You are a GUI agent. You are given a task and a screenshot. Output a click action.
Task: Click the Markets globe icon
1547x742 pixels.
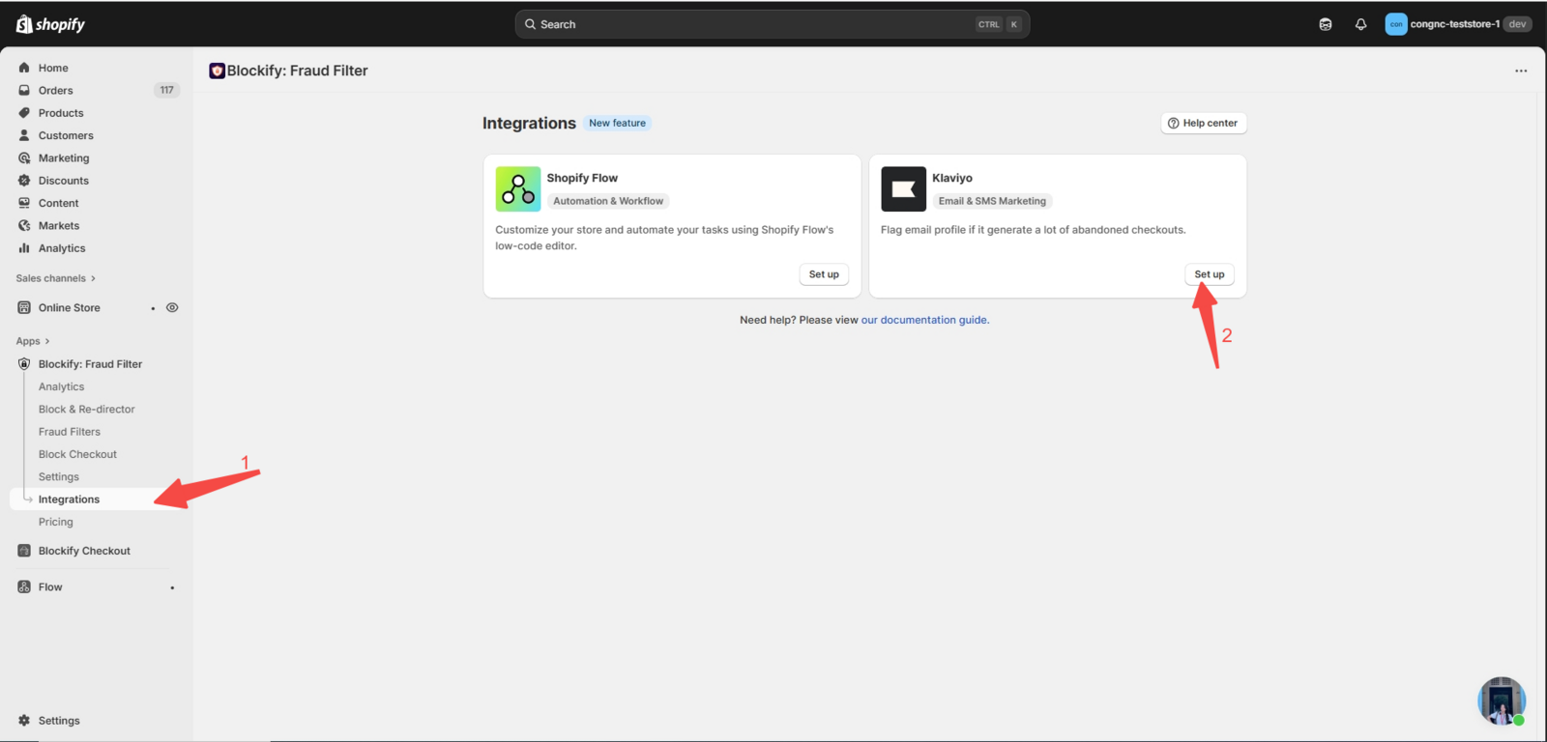coord(24,225)
